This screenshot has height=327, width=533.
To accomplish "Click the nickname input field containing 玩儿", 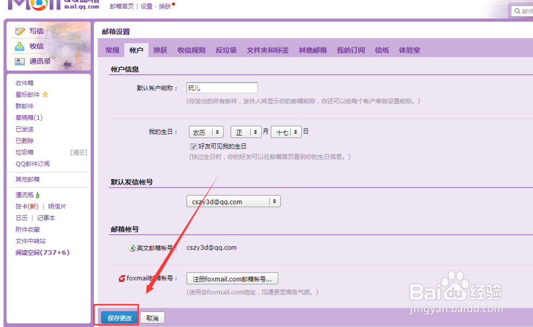I will click(222, 87).
